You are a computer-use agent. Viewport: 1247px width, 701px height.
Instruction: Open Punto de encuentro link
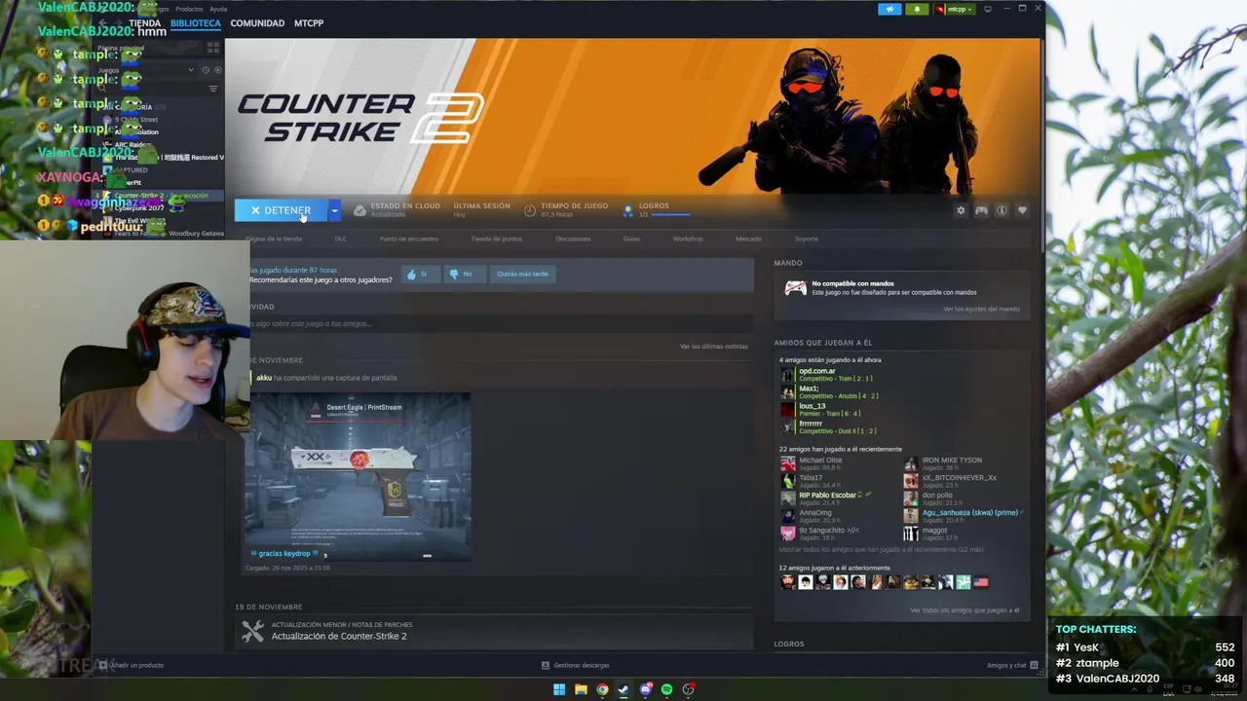click(x=408, y=239)
